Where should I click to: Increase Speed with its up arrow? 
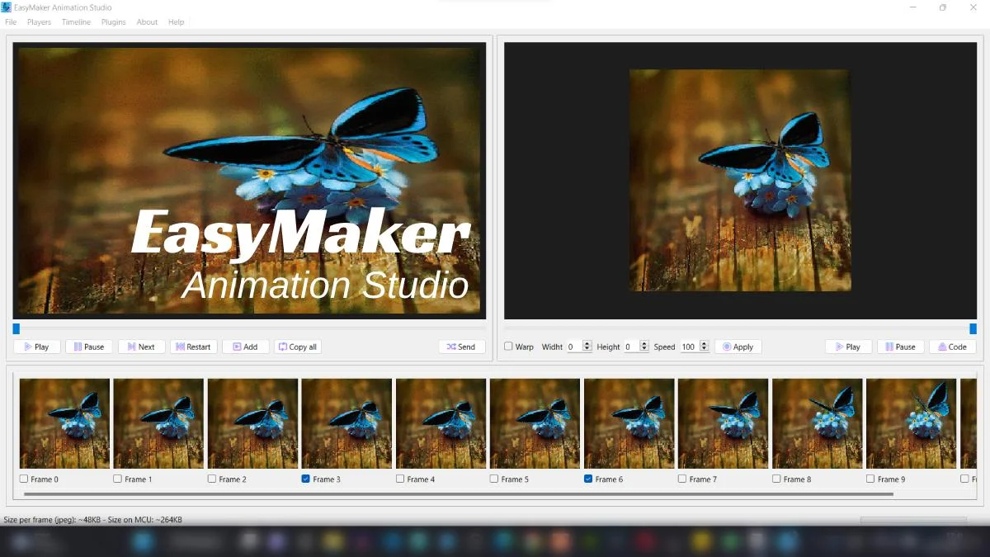pos(704,344)
